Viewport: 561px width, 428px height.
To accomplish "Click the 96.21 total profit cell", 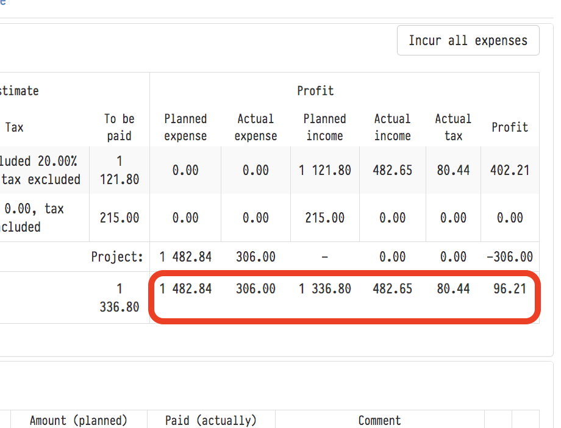I will click(x=509, y=289).
